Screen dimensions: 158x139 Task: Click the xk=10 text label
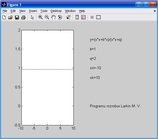click(95, 78)
